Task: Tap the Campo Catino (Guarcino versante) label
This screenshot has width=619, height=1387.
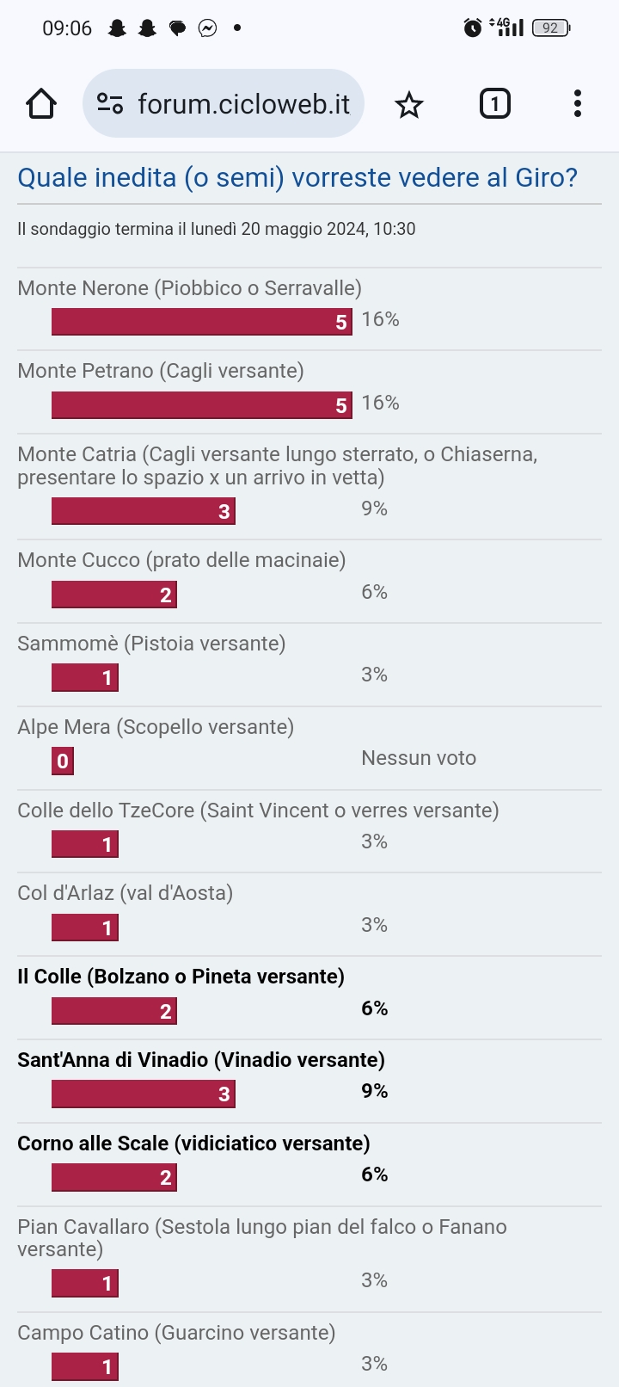Action: point(176,1333)
